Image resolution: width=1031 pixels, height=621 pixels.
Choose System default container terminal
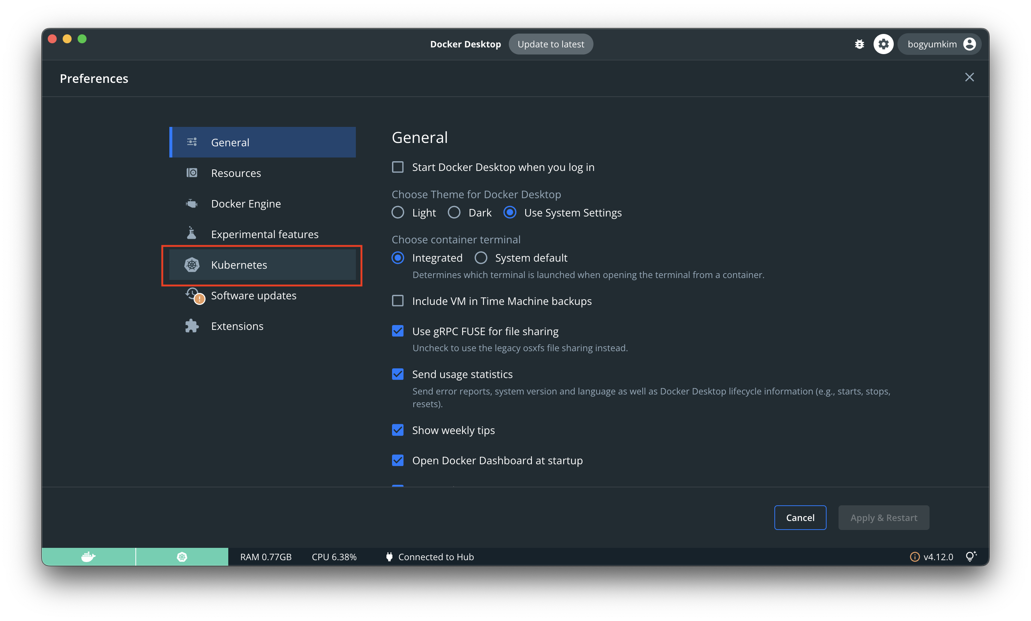(481, 258)
